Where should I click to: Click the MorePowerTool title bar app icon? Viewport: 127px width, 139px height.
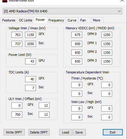(5, 1)
